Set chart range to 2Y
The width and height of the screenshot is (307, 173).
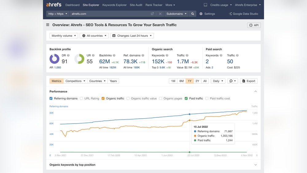pos(197,81)
